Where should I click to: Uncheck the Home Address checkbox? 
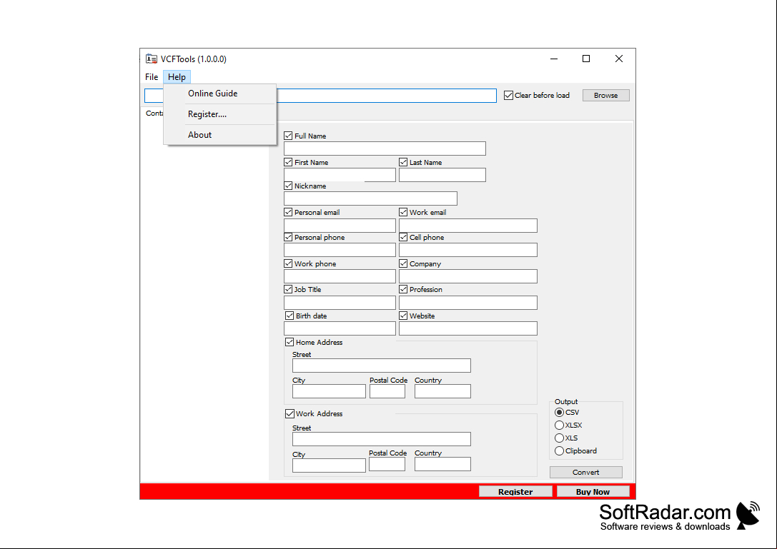click(290, 343)
